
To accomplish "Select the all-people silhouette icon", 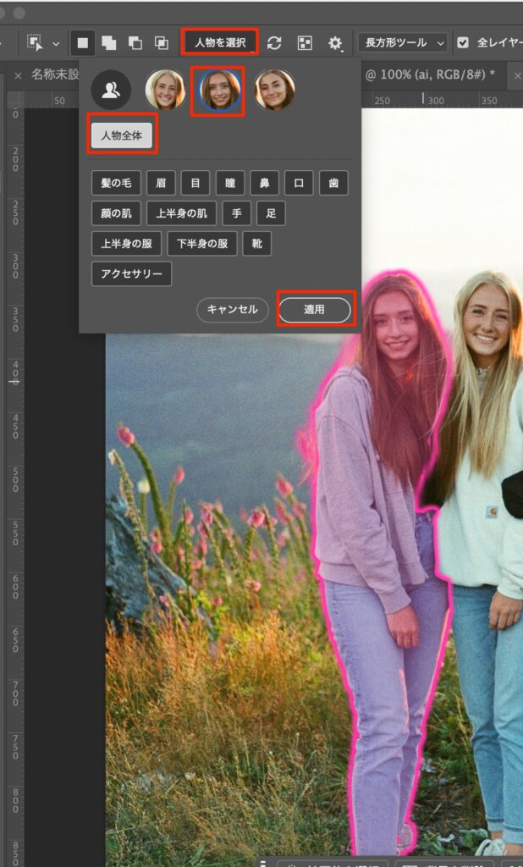I will point(111,90).
